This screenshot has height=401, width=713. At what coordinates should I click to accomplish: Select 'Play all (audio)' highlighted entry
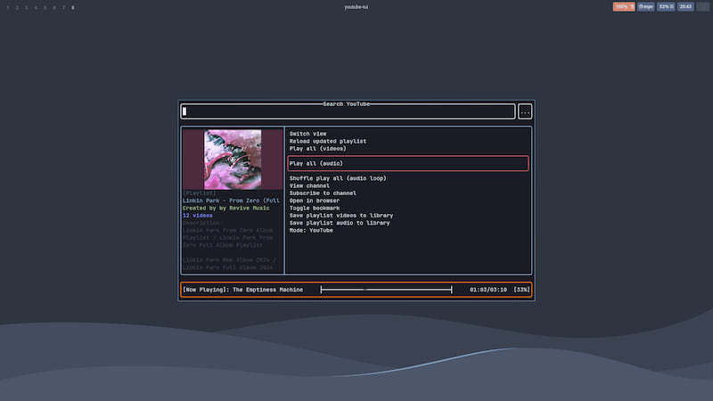408,163
